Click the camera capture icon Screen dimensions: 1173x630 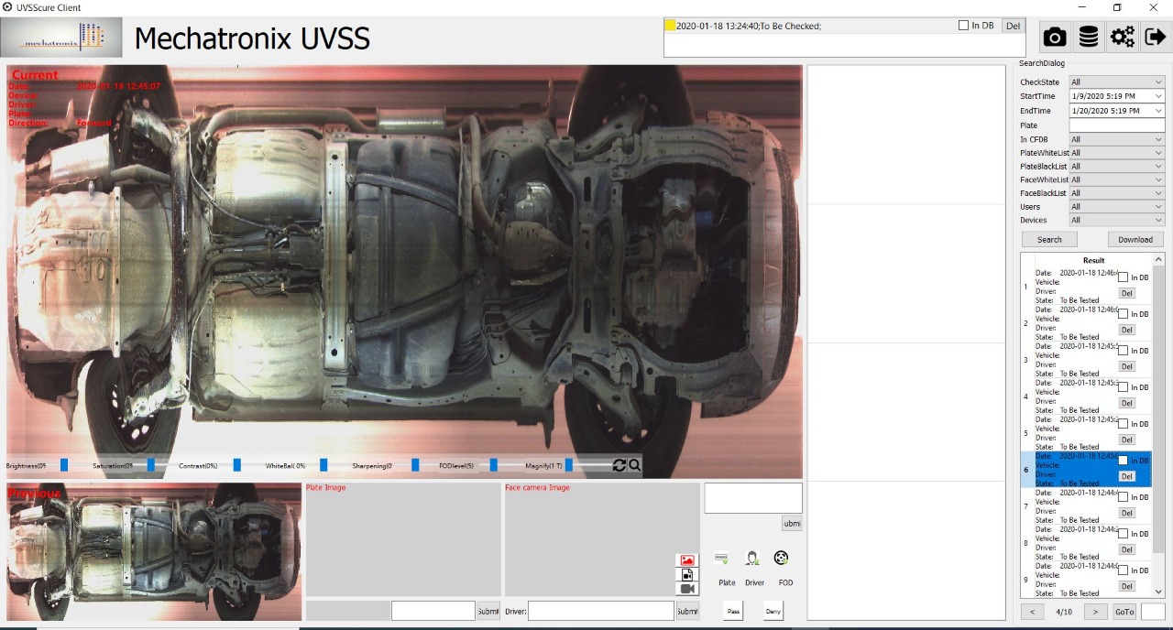pos(1055,37)
